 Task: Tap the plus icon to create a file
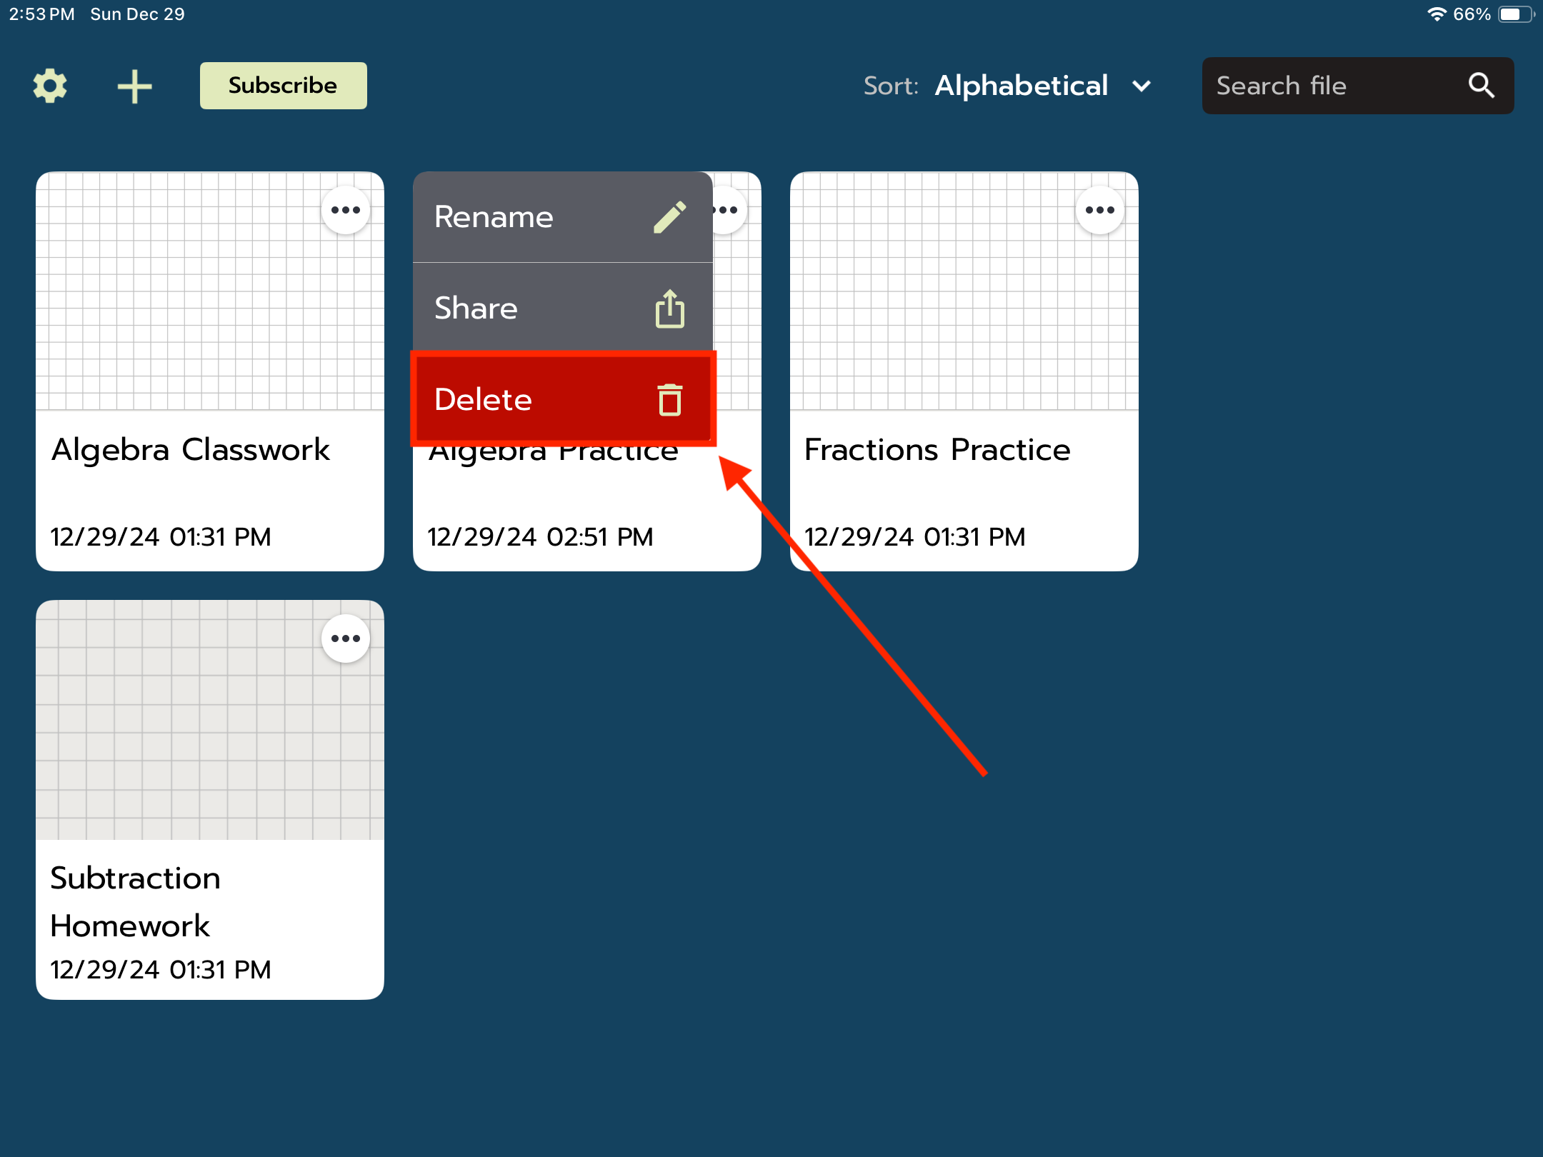(134, 86)
